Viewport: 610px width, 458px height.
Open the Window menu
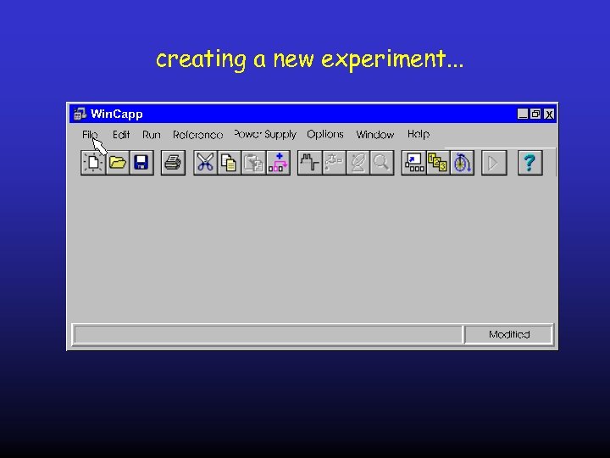375,134
